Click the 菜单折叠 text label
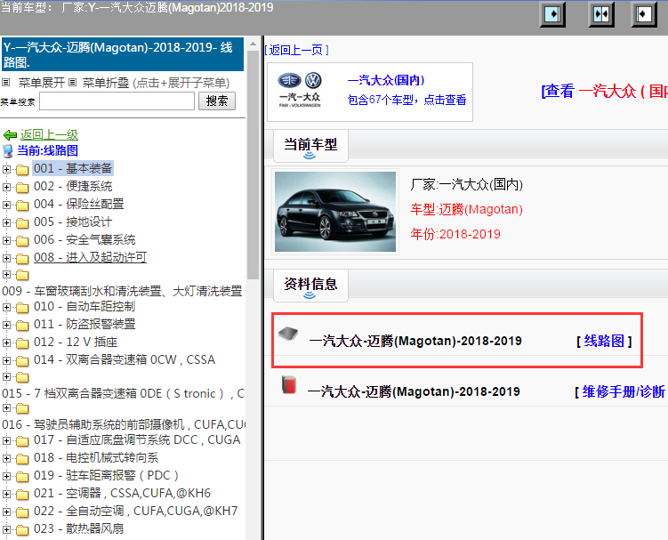Image resolution: width=668 pixels, height=540 pixels. (x=106, y=83)
